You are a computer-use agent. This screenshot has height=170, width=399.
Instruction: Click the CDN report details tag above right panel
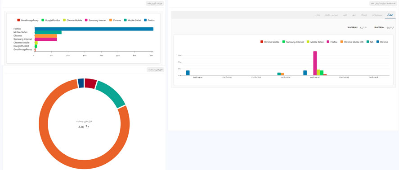click(x=383, y=3)
